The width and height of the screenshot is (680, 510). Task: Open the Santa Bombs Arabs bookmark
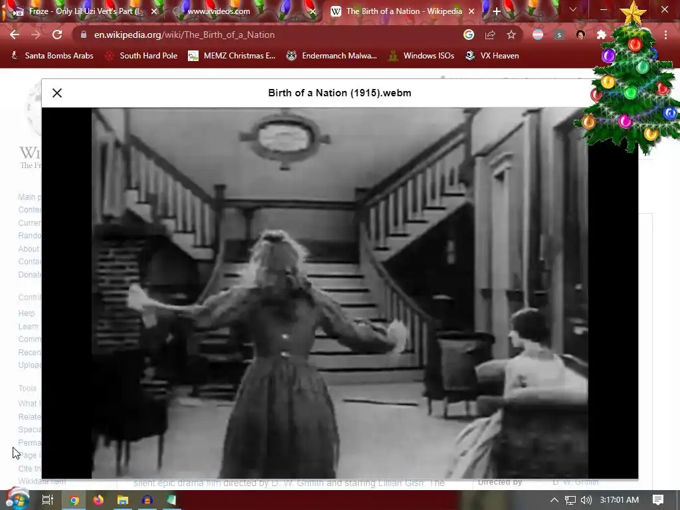(52, 56)
